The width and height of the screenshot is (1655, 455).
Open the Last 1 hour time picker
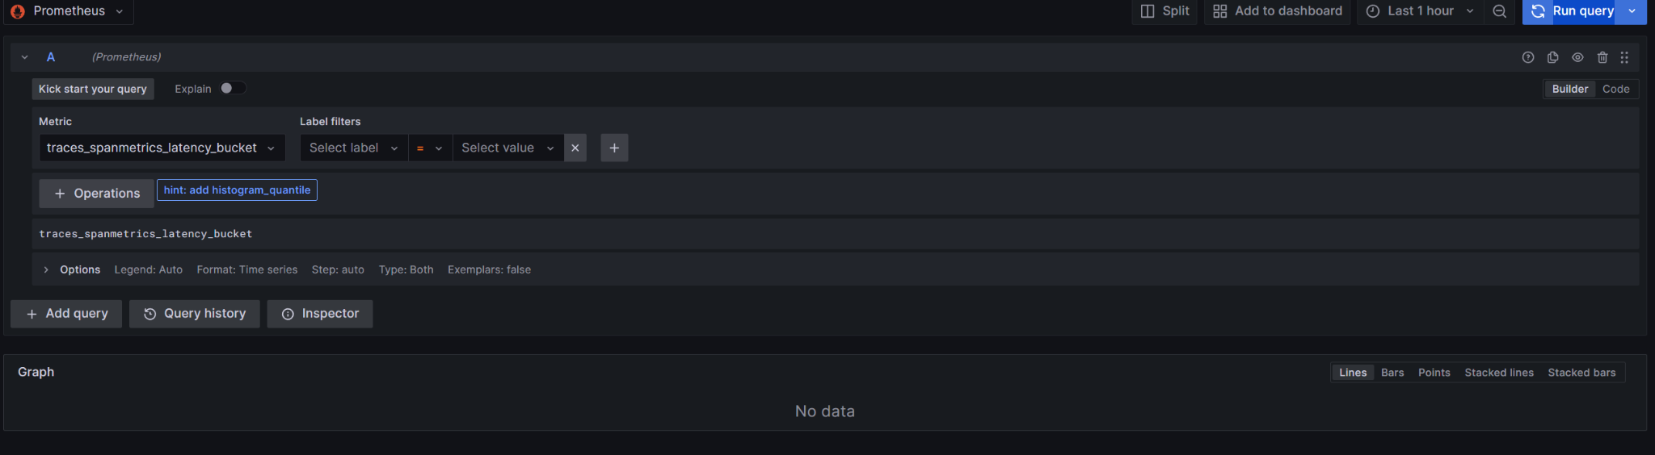coord(1420,11)
